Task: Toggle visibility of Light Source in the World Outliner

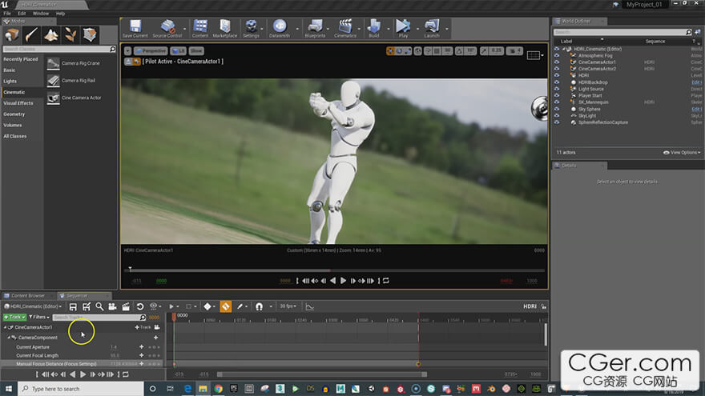Action: [x=557, y=89]
